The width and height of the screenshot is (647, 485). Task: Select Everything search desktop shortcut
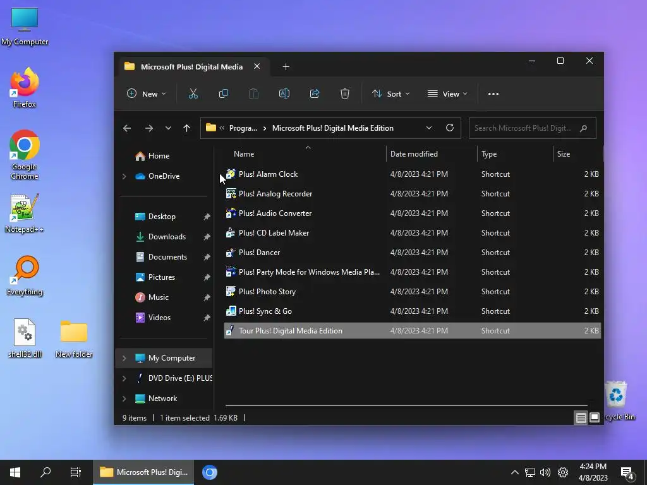[25, 276]
